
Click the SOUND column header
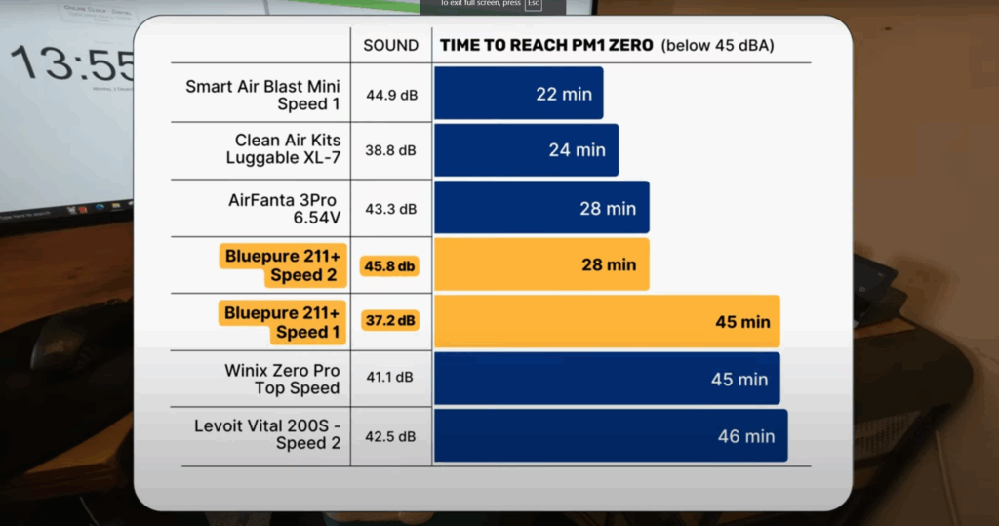point(390,45)
